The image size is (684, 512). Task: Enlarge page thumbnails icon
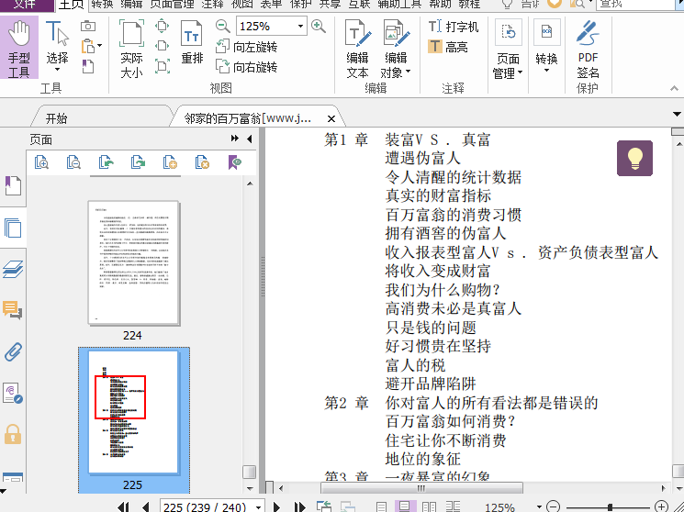point(41,161)
